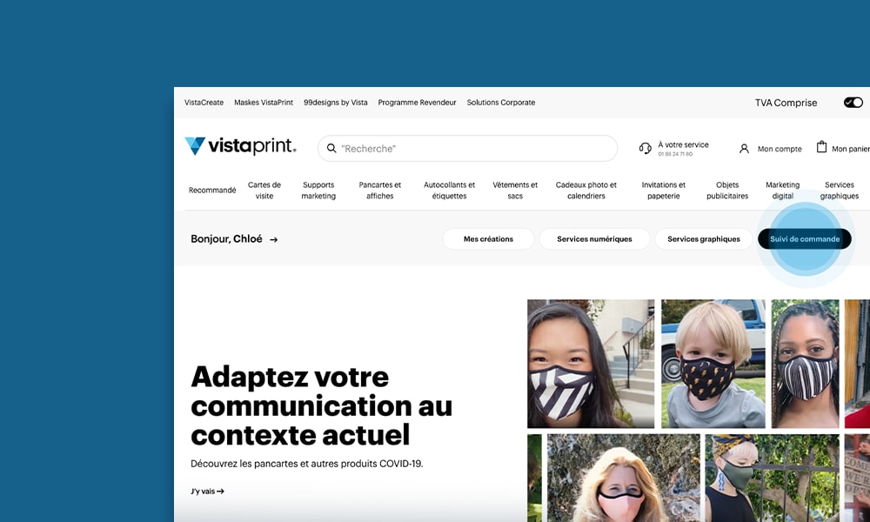Open Services graphiques top menu
This screenshot has height=522, width=870.
(x=839, y=191)
